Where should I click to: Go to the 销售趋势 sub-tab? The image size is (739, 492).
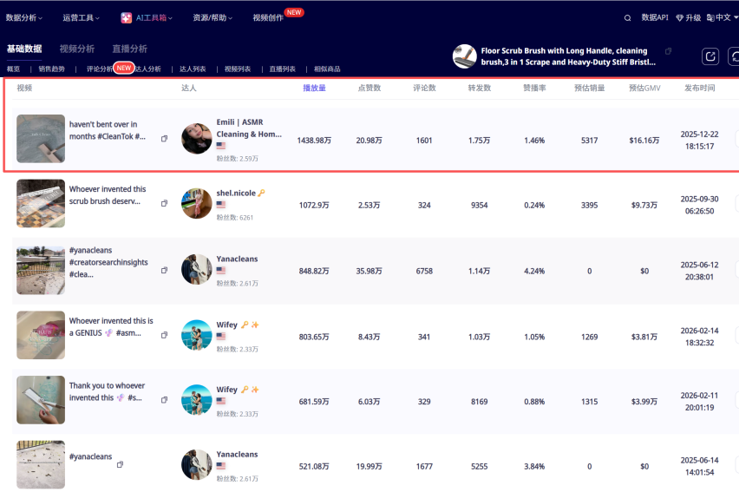click(51, 69)
